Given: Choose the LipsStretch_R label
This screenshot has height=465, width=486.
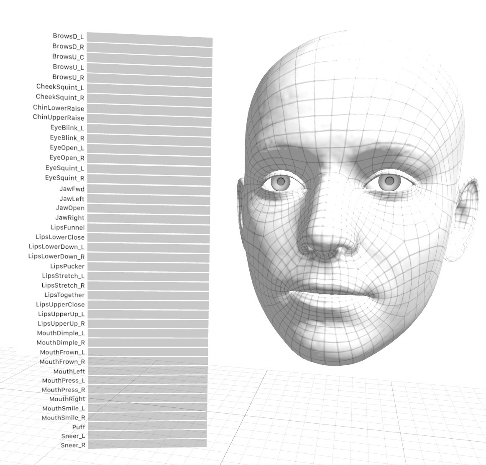Looking at the screenshot, I should [x=63, y=285].
